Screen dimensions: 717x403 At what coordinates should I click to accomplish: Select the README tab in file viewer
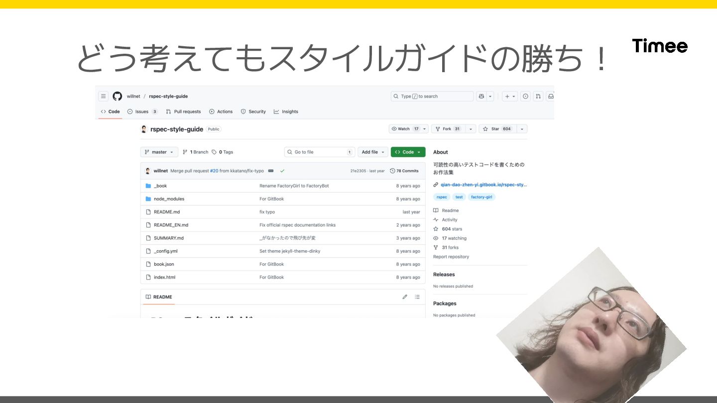(158, 297)
